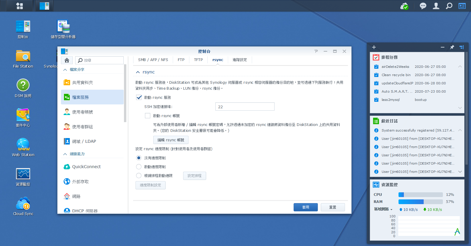
Task: Launch Web Station from the desktop
Action: point(23,145)
